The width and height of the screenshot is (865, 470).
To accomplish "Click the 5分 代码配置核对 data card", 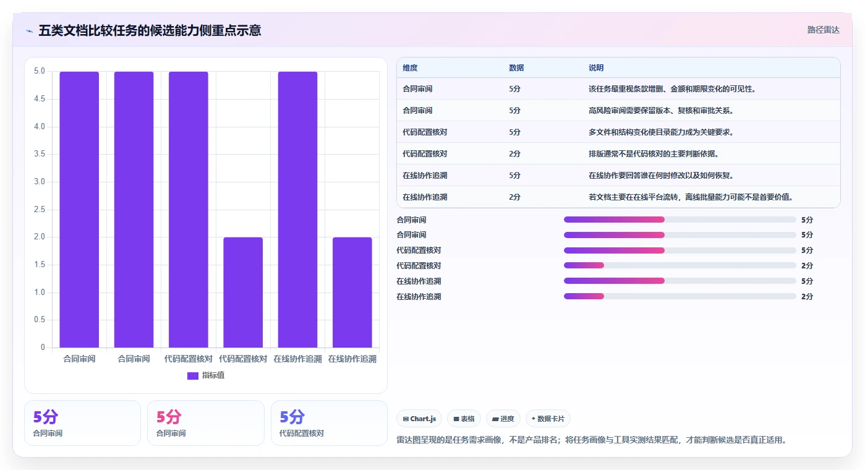I will click(329, 423).
